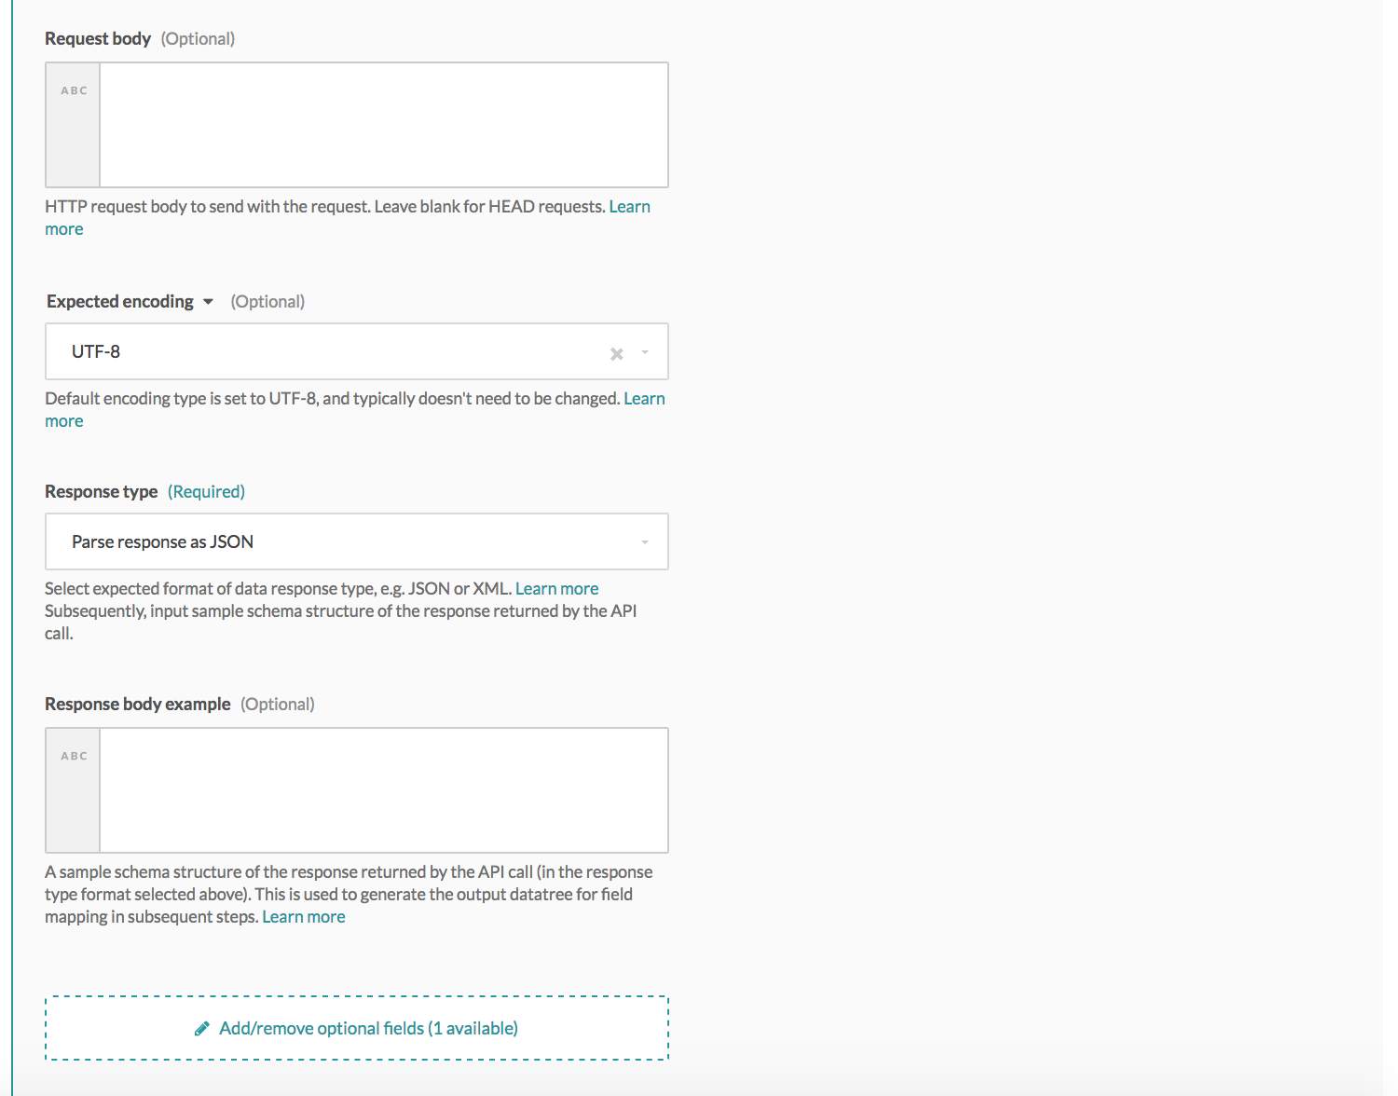
Task: Click the pencil icon for optional fields
Action: pos(201,1029)
